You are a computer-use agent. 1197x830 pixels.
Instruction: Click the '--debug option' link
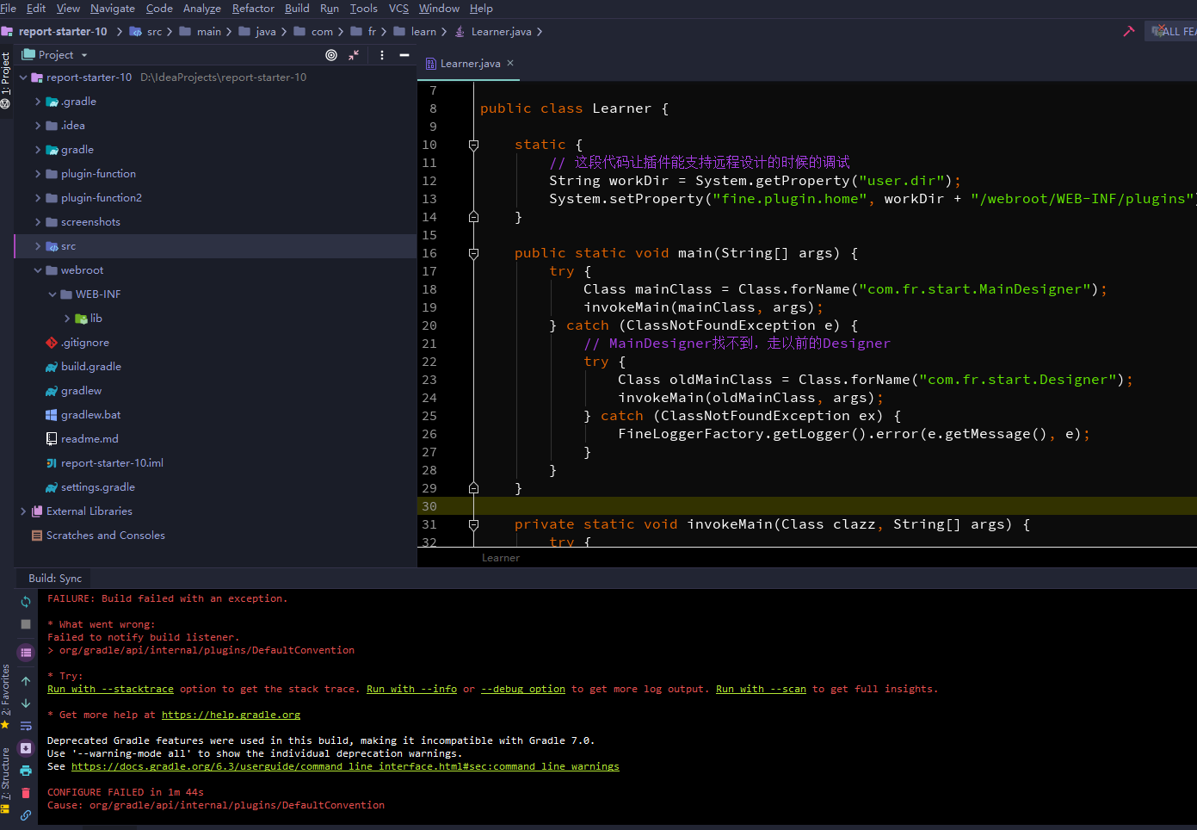click(x=523, y=689)
